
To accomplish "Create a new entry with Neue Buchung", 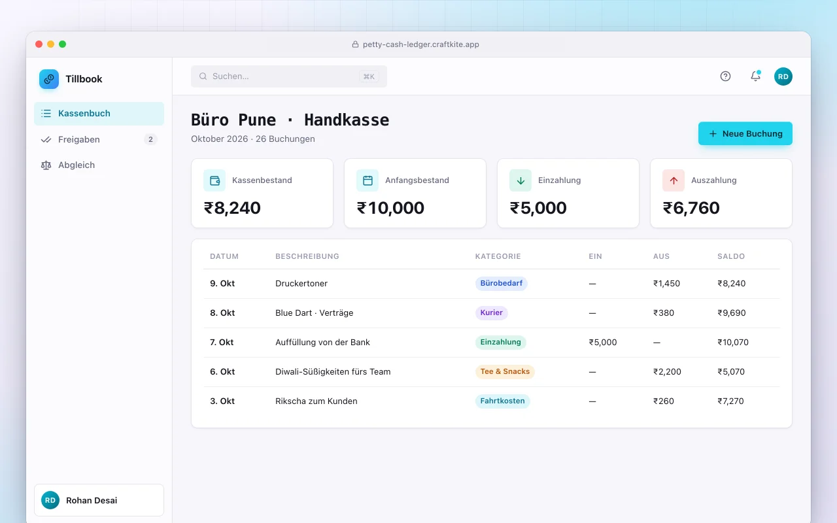I will (745, 133).
